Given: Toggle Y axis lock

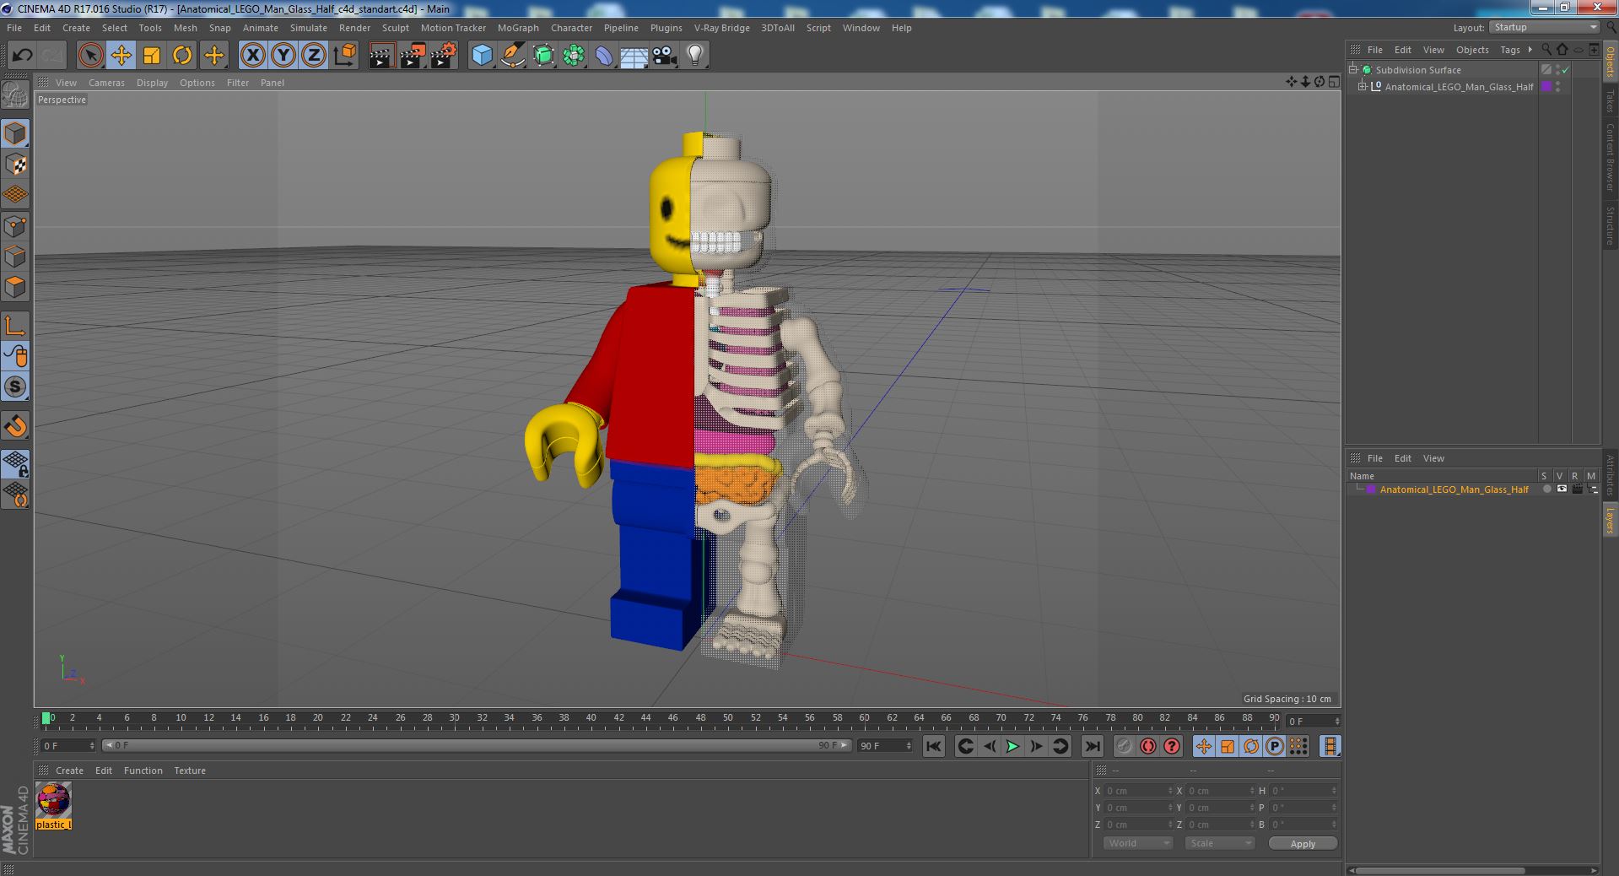Looking at the screenshot, I should point(283,56).
